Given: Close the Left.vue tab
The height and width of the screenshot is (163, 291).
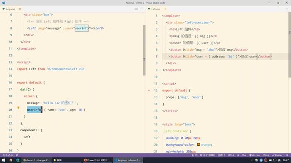Looking at the screenshot, I should pos(165,9).
